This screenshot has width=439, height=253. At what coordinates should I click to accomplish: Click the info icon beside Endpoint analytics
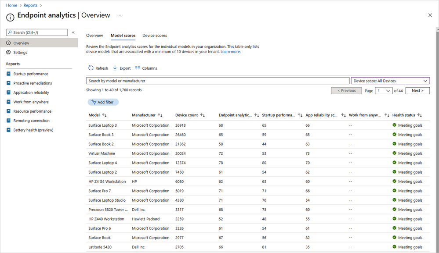[10, 17]
